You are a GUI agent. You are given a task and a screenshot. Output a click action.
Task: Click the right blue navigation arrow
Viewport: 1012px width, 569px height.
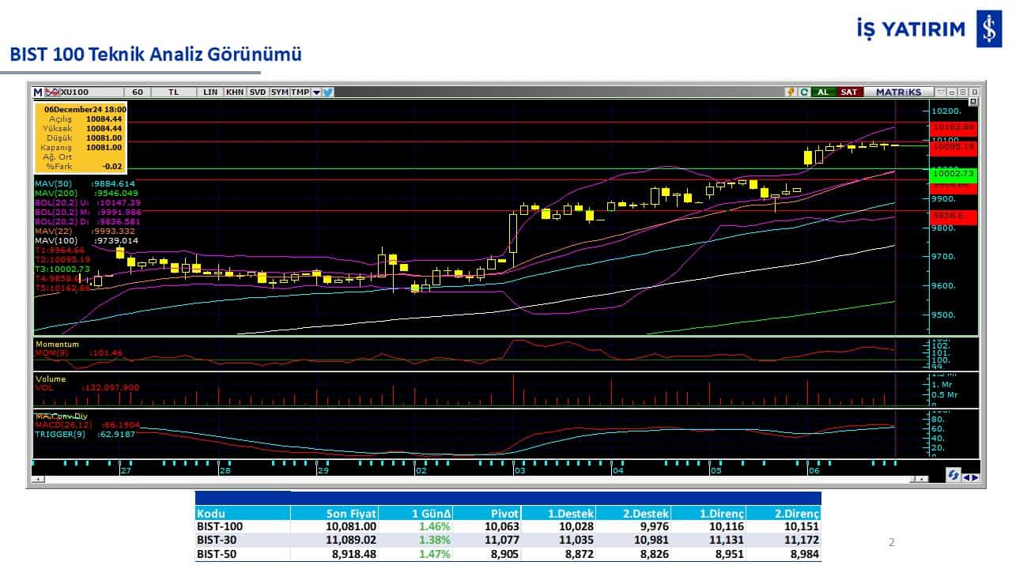[976, 477]
